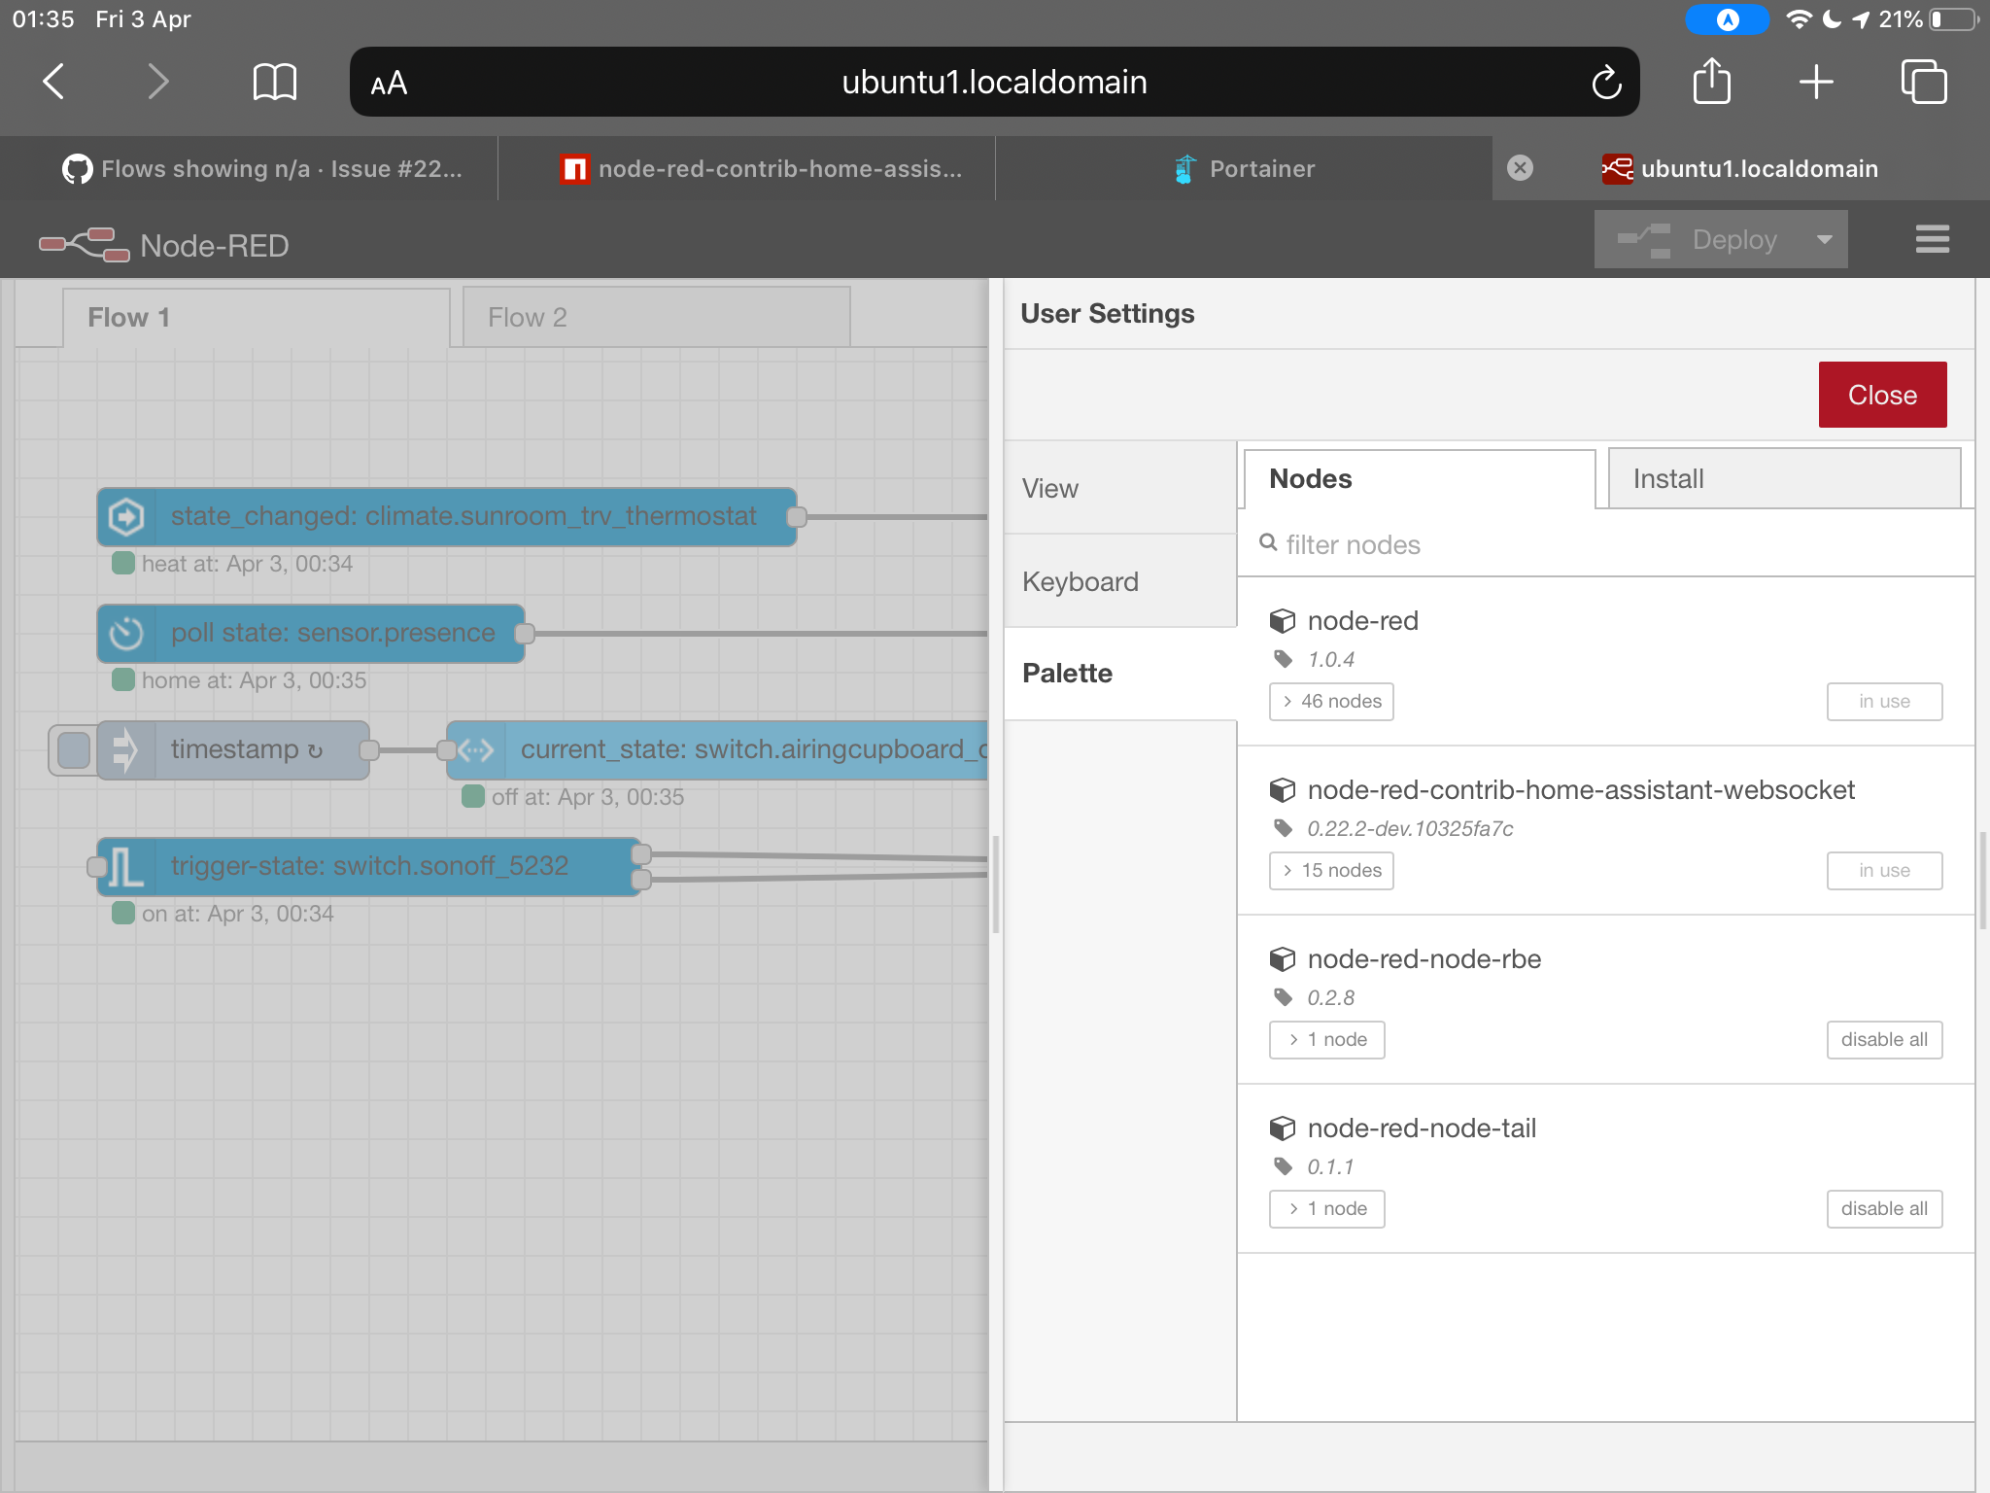1990x1493 pixels.
Task: Select the Flow 2 tab
Action: click(655, 317)
